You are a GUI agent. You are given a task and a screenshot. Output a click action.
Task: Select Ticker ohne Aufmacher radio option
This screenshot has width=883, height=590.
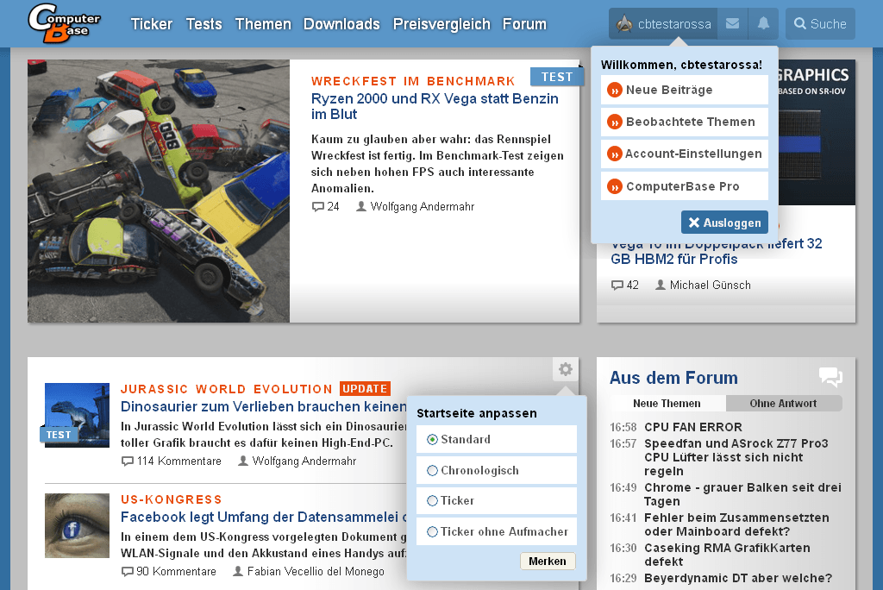[x=433, y=531]
